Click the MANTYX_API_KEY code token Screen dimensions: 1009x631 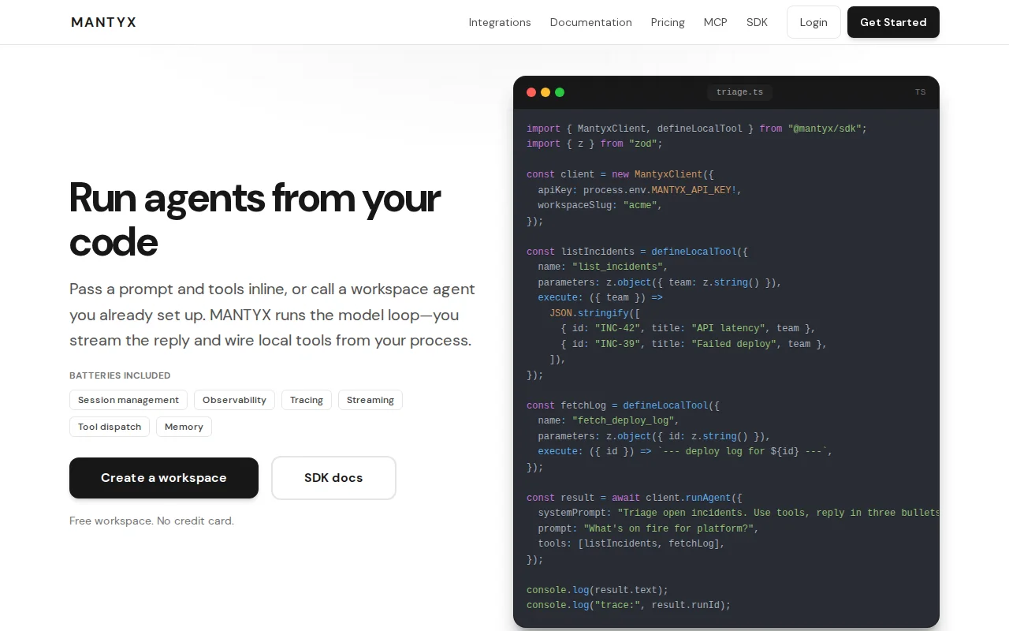pos(691,190)
